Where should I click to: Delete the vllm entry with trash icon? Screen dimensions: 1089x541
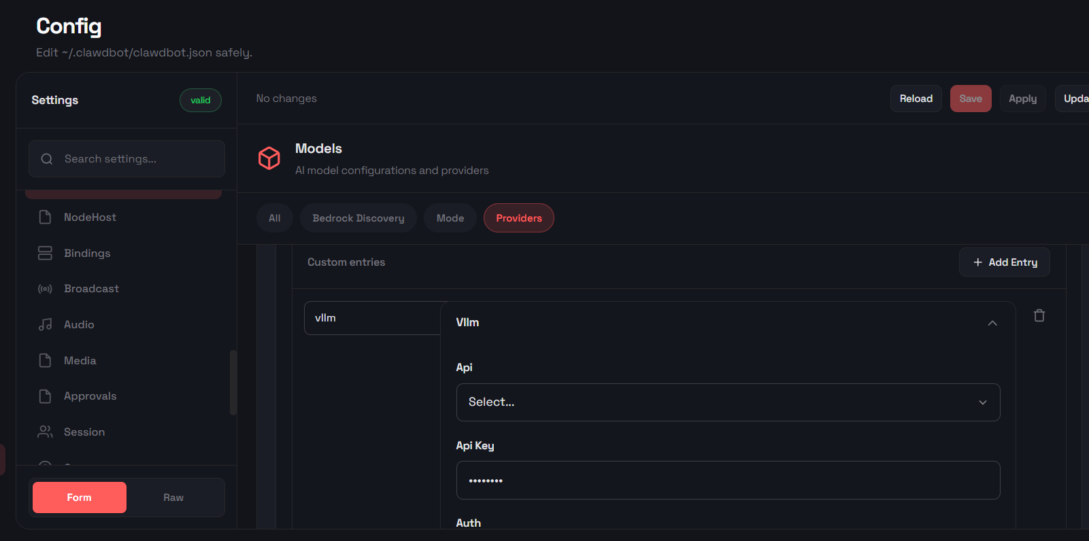(x=1039, y=315)
